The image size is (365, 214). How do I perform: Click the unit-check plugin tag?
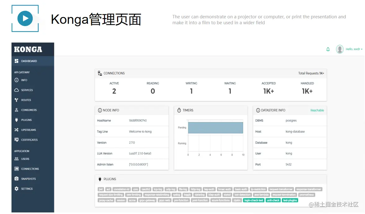[273, 200]
